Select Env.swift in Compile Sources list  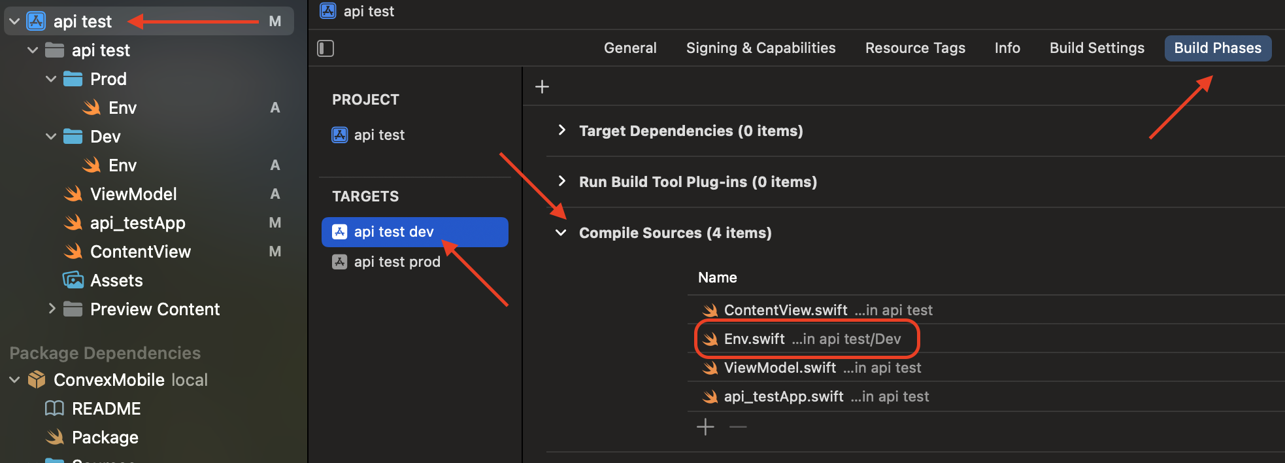(986, 339)
